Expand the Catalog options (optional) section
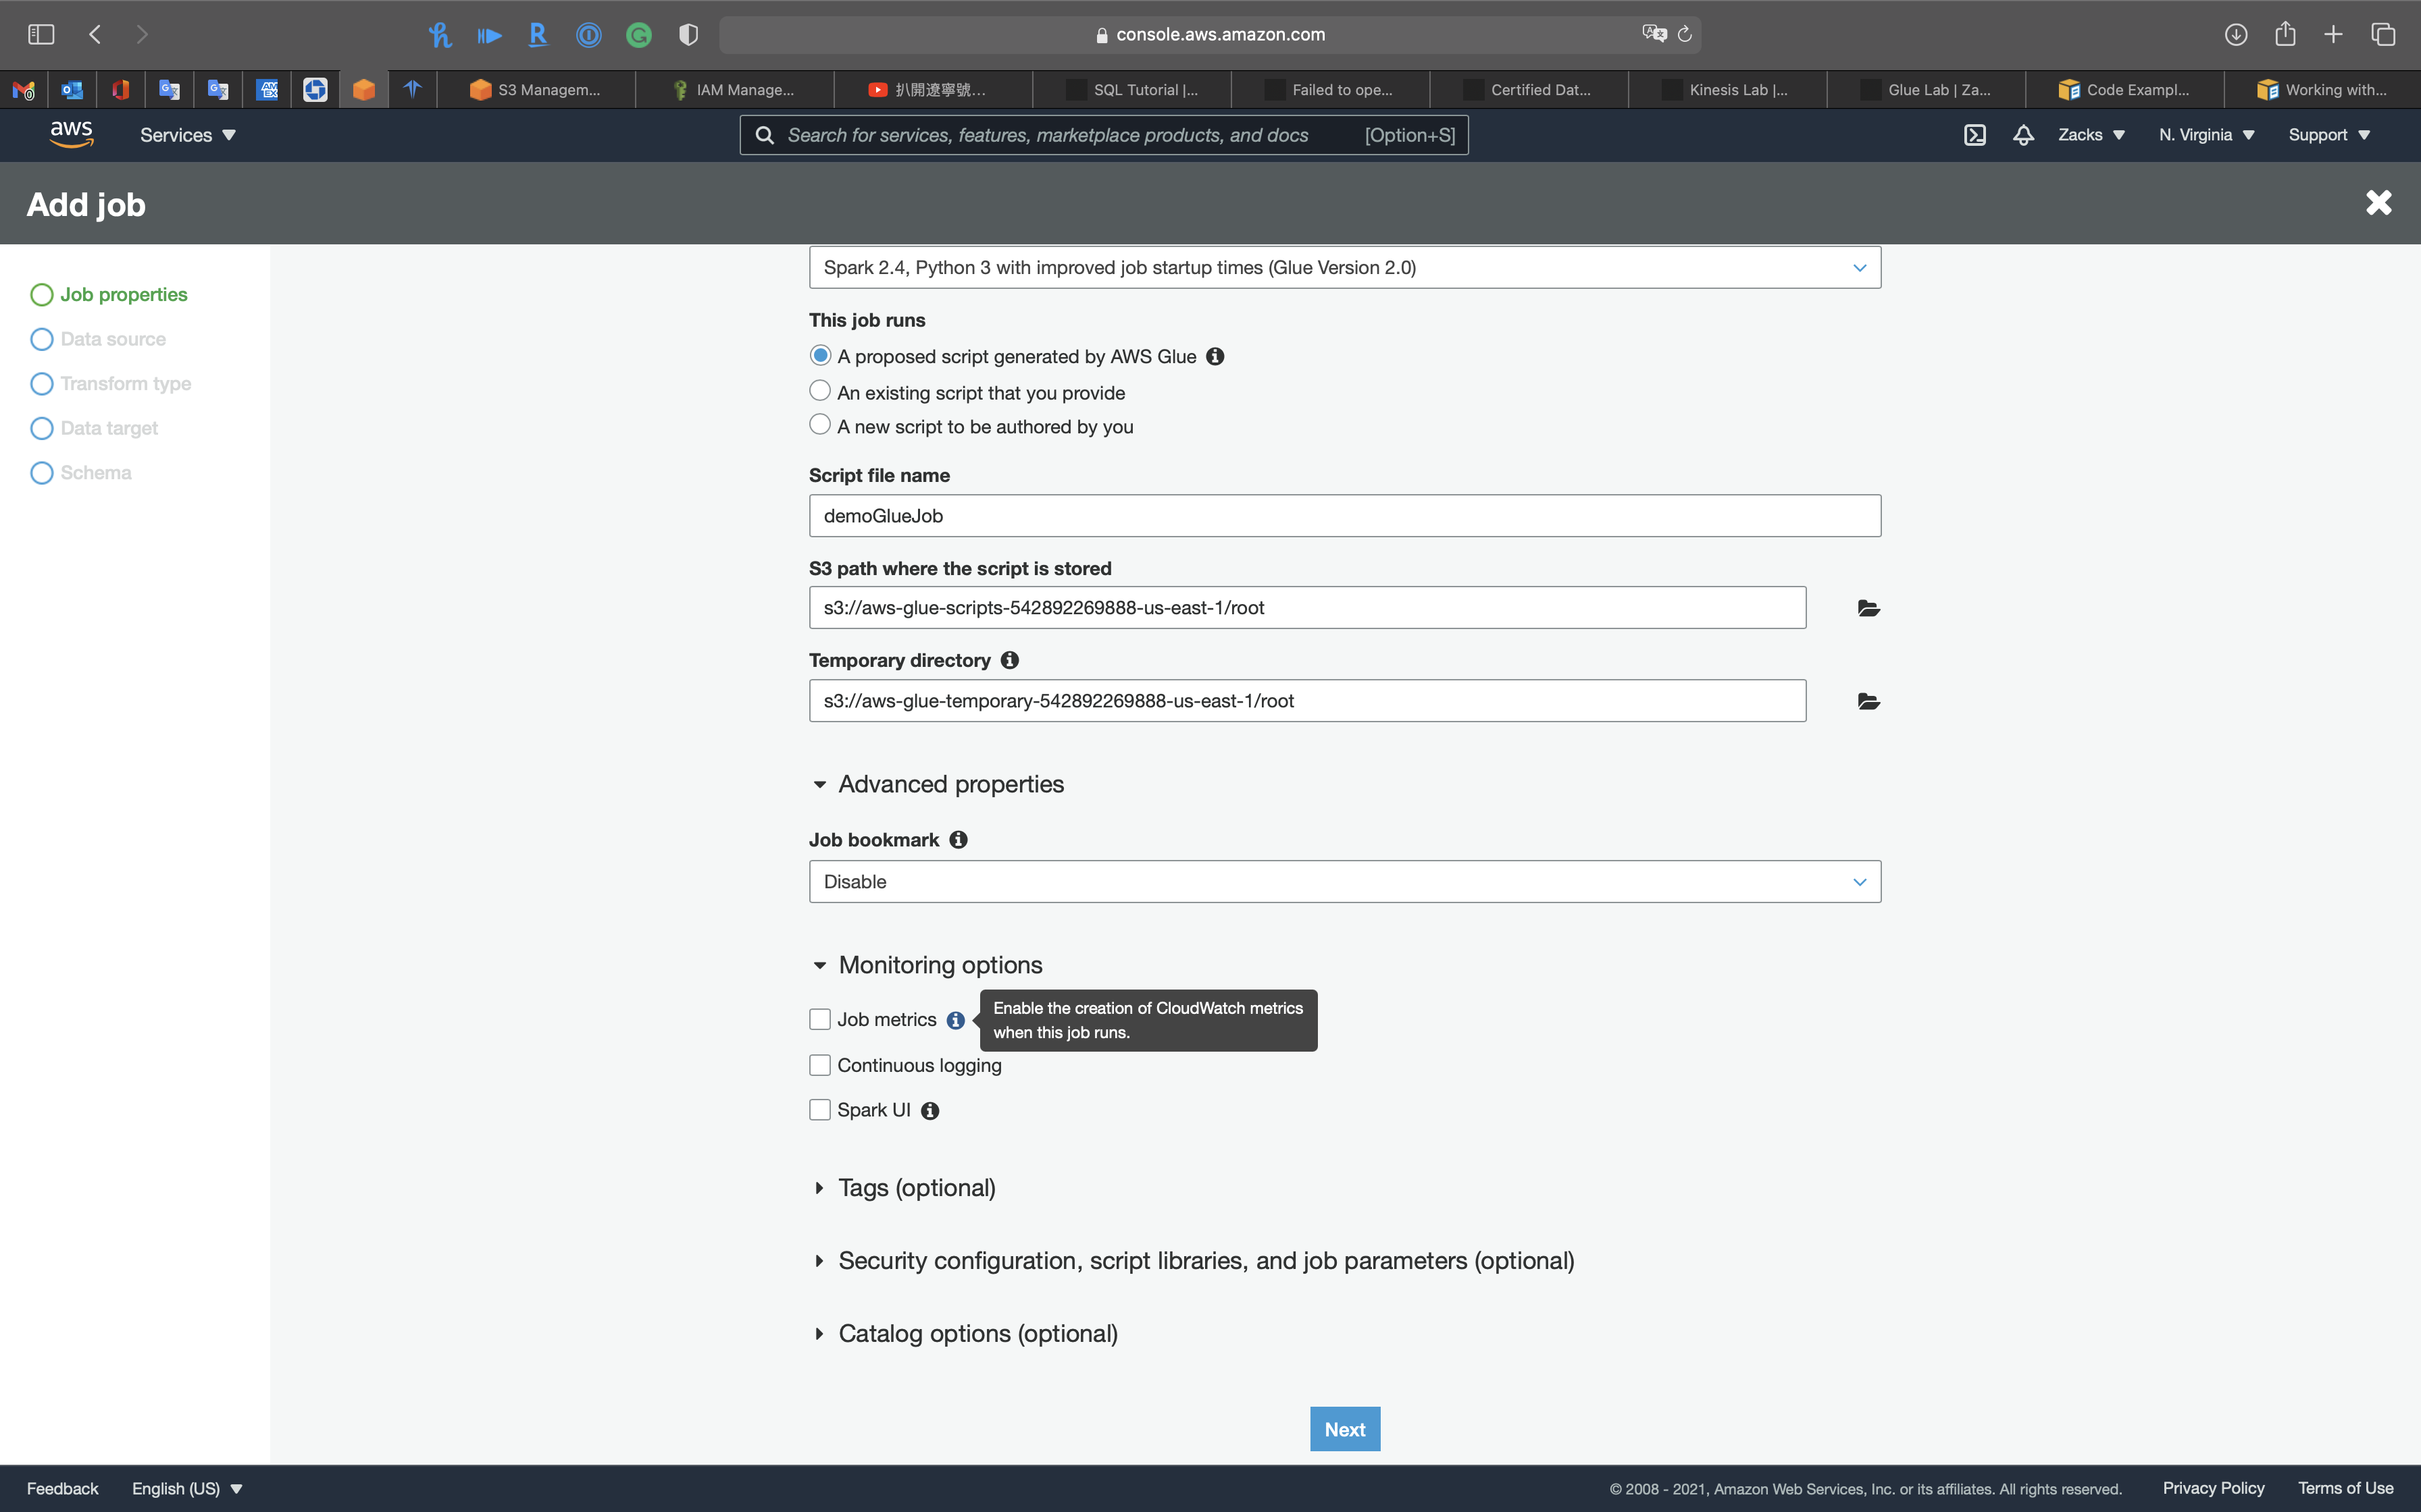 point(976,1334)
